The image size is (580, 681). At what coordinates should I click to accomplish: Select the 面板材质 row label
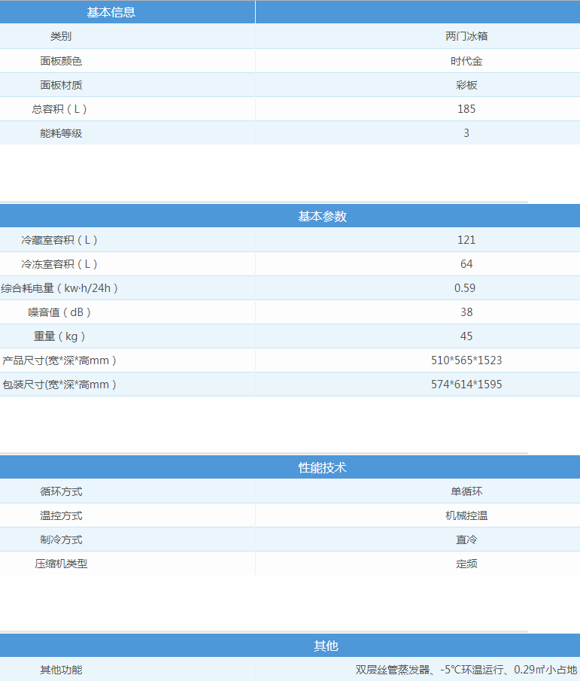pyautogui.click(x=61, y=85)
